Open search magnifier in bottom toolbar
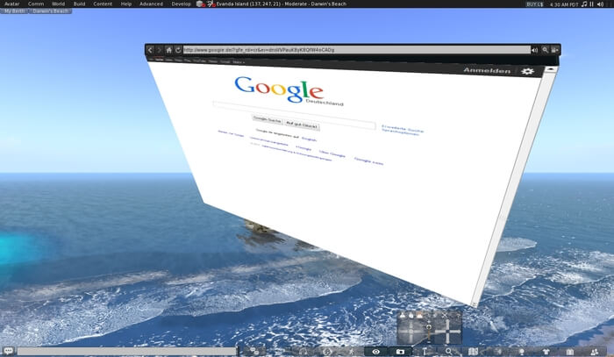Image resolution: width=614 pixels, height=357 pixels. (x=449, y=352)
